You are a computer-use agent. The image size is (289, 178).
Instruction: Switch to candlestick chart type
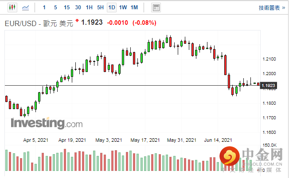point(12,8)
